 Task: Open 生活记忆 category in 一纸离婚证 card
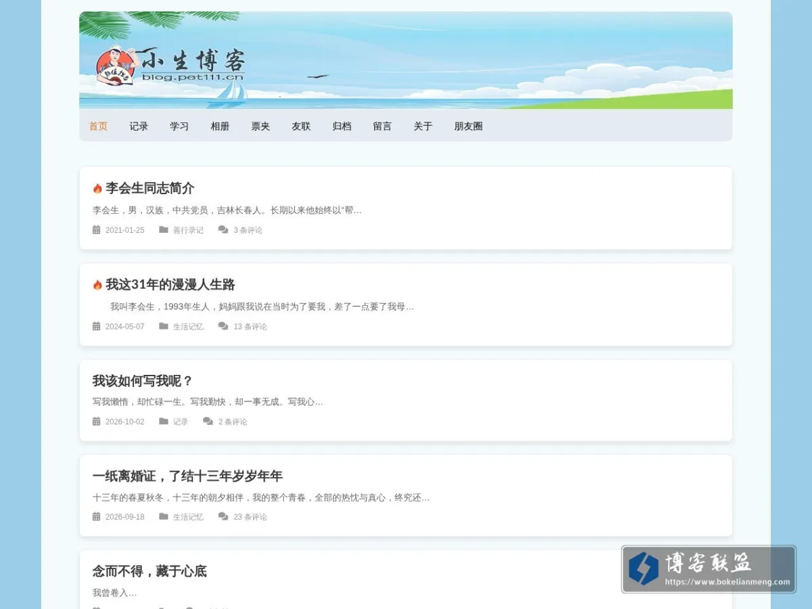coord(188,517)
